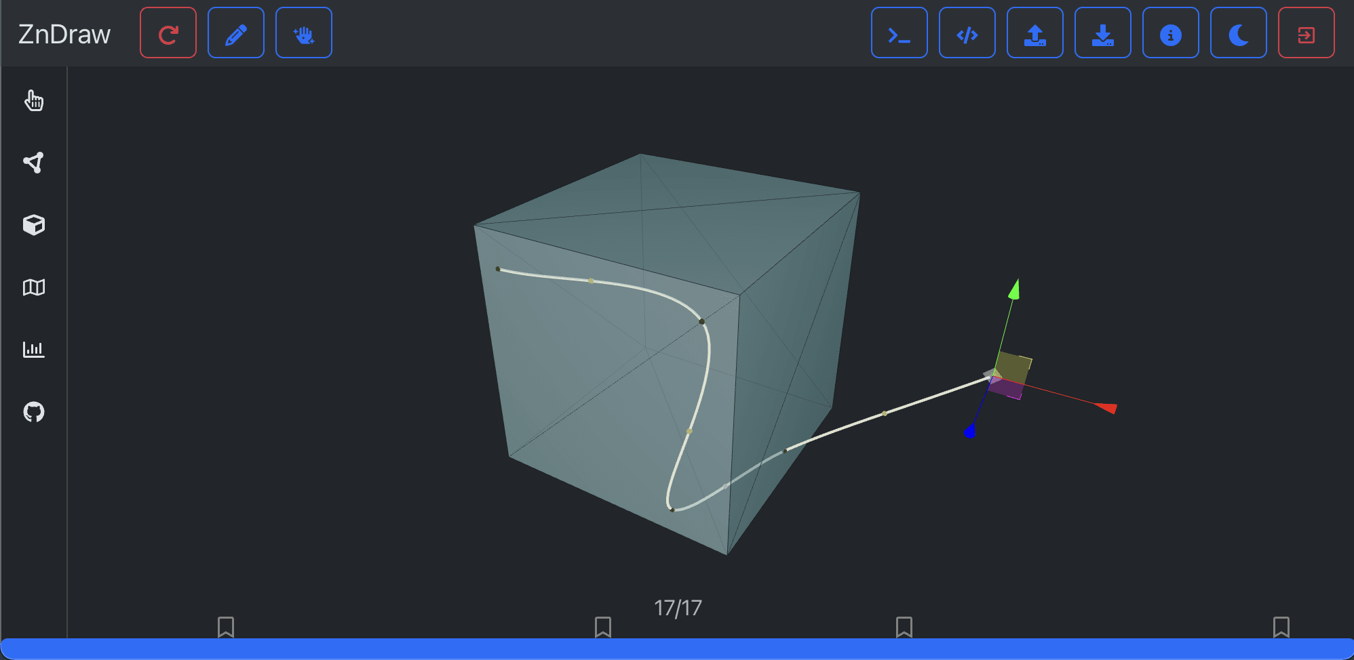Download the current scene
Image resolution: width=1354 pixels, height=660 pixels.
click(1102, 32)
